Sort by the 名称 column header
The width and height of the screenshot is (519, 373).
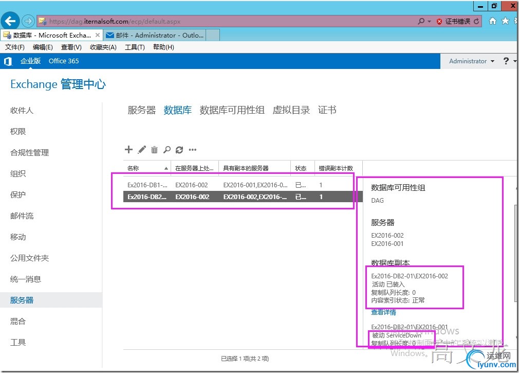147,168
